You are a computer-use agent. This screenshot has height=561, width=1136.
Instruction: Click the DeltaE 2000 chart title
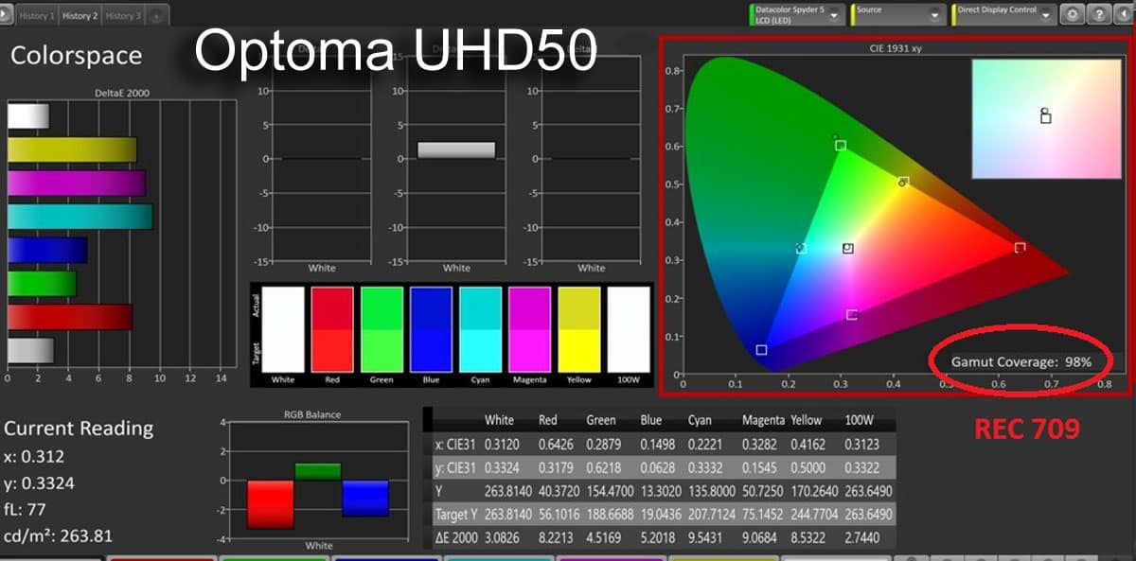122,93
